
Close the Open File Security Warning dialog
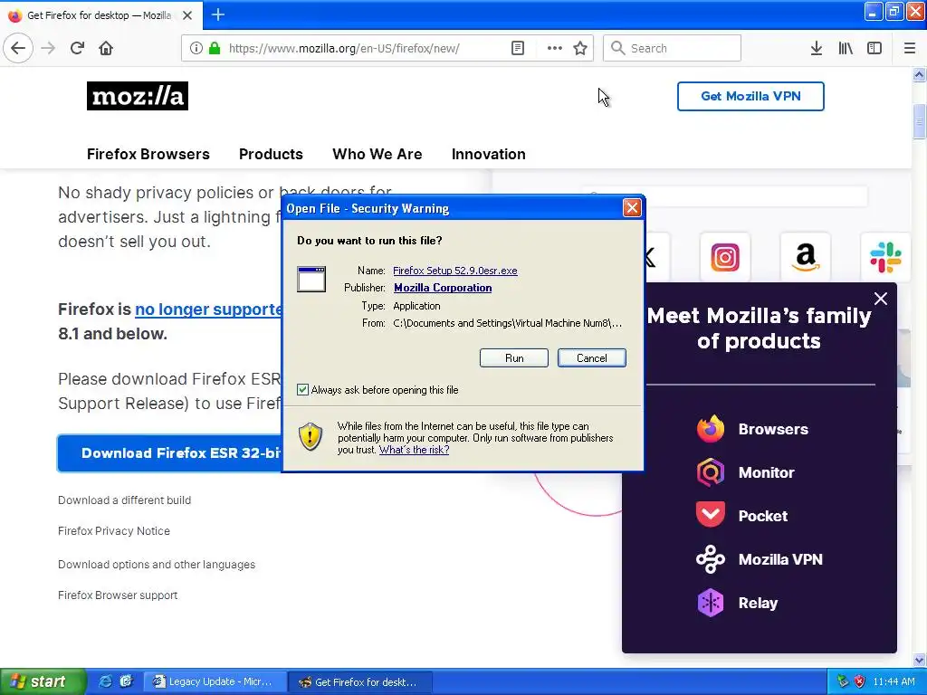[x=632, y=208]
